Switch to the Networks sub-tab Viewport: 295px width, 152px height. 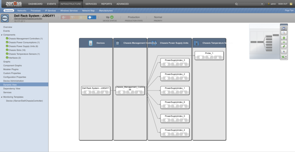[22, 11]
